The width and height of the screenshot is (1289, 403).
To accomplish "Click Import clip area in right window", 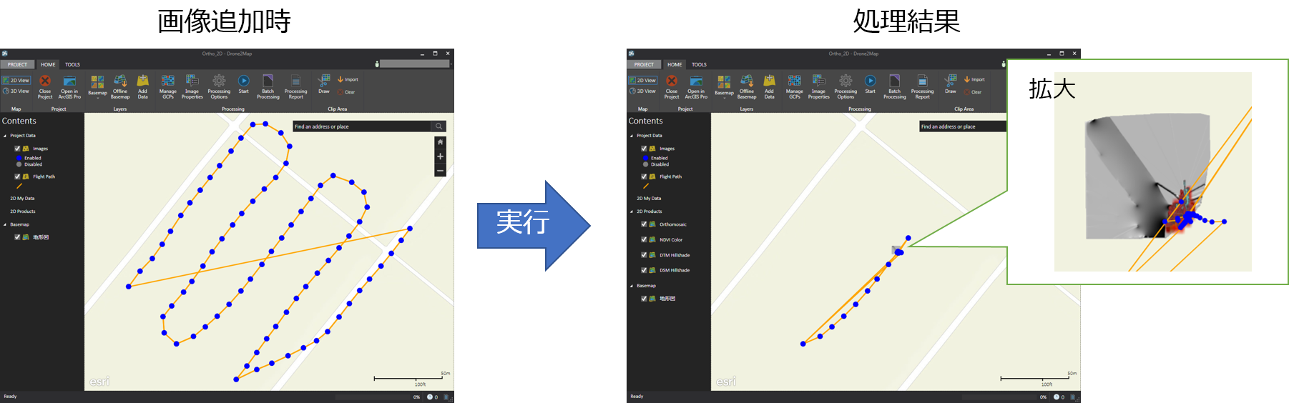I will coord(974,79).
